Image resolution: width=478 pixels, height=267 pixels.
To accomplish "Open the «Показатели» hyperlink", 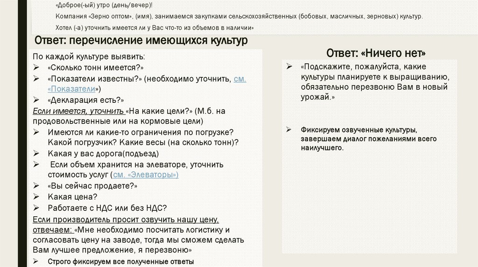I will click(71, 89).
